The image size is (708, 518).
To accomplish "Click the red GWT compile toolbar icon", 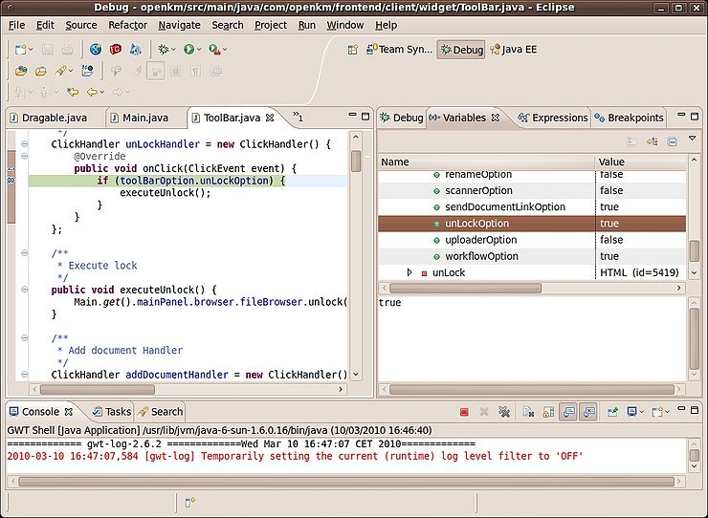I will [116, 49].
